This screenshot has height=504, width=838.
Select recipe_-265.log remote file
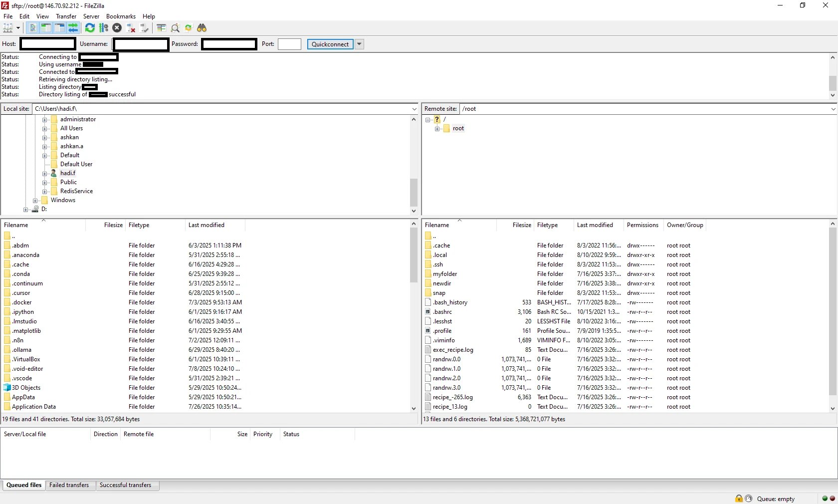coord(452,397)
